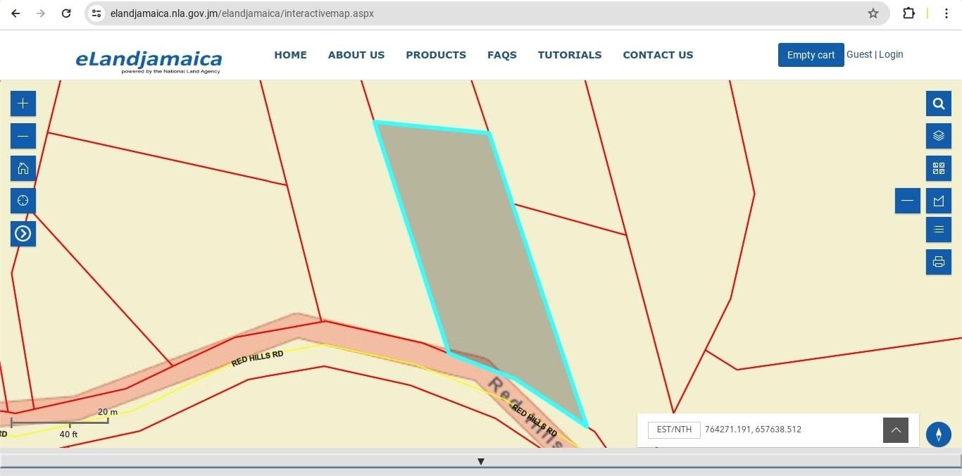The height and width of the screenshot is (476, 962).
Task: Click the Empty cart button
Action: 811,55
